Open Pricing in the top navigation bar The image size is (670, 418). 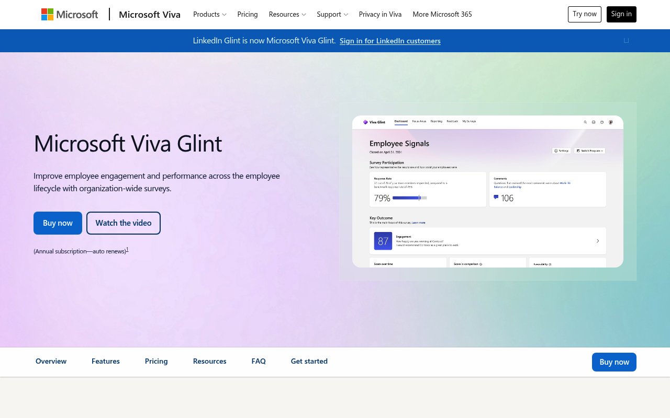pos(248,14)
